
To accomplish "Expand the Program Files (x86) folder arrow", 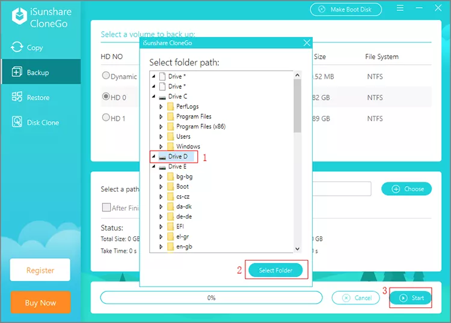I will click(x=161, y=127).
